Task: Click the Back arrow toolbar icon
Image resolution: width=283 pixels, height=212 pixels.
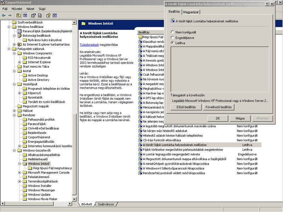Action: click(4, 16)
